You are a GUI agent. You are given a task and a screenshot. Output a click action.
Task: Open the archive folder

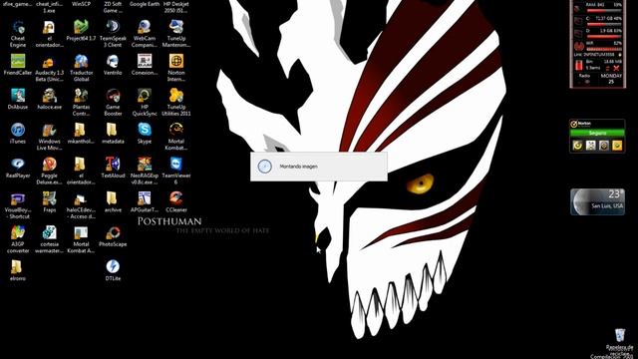[x=113, y=201]
